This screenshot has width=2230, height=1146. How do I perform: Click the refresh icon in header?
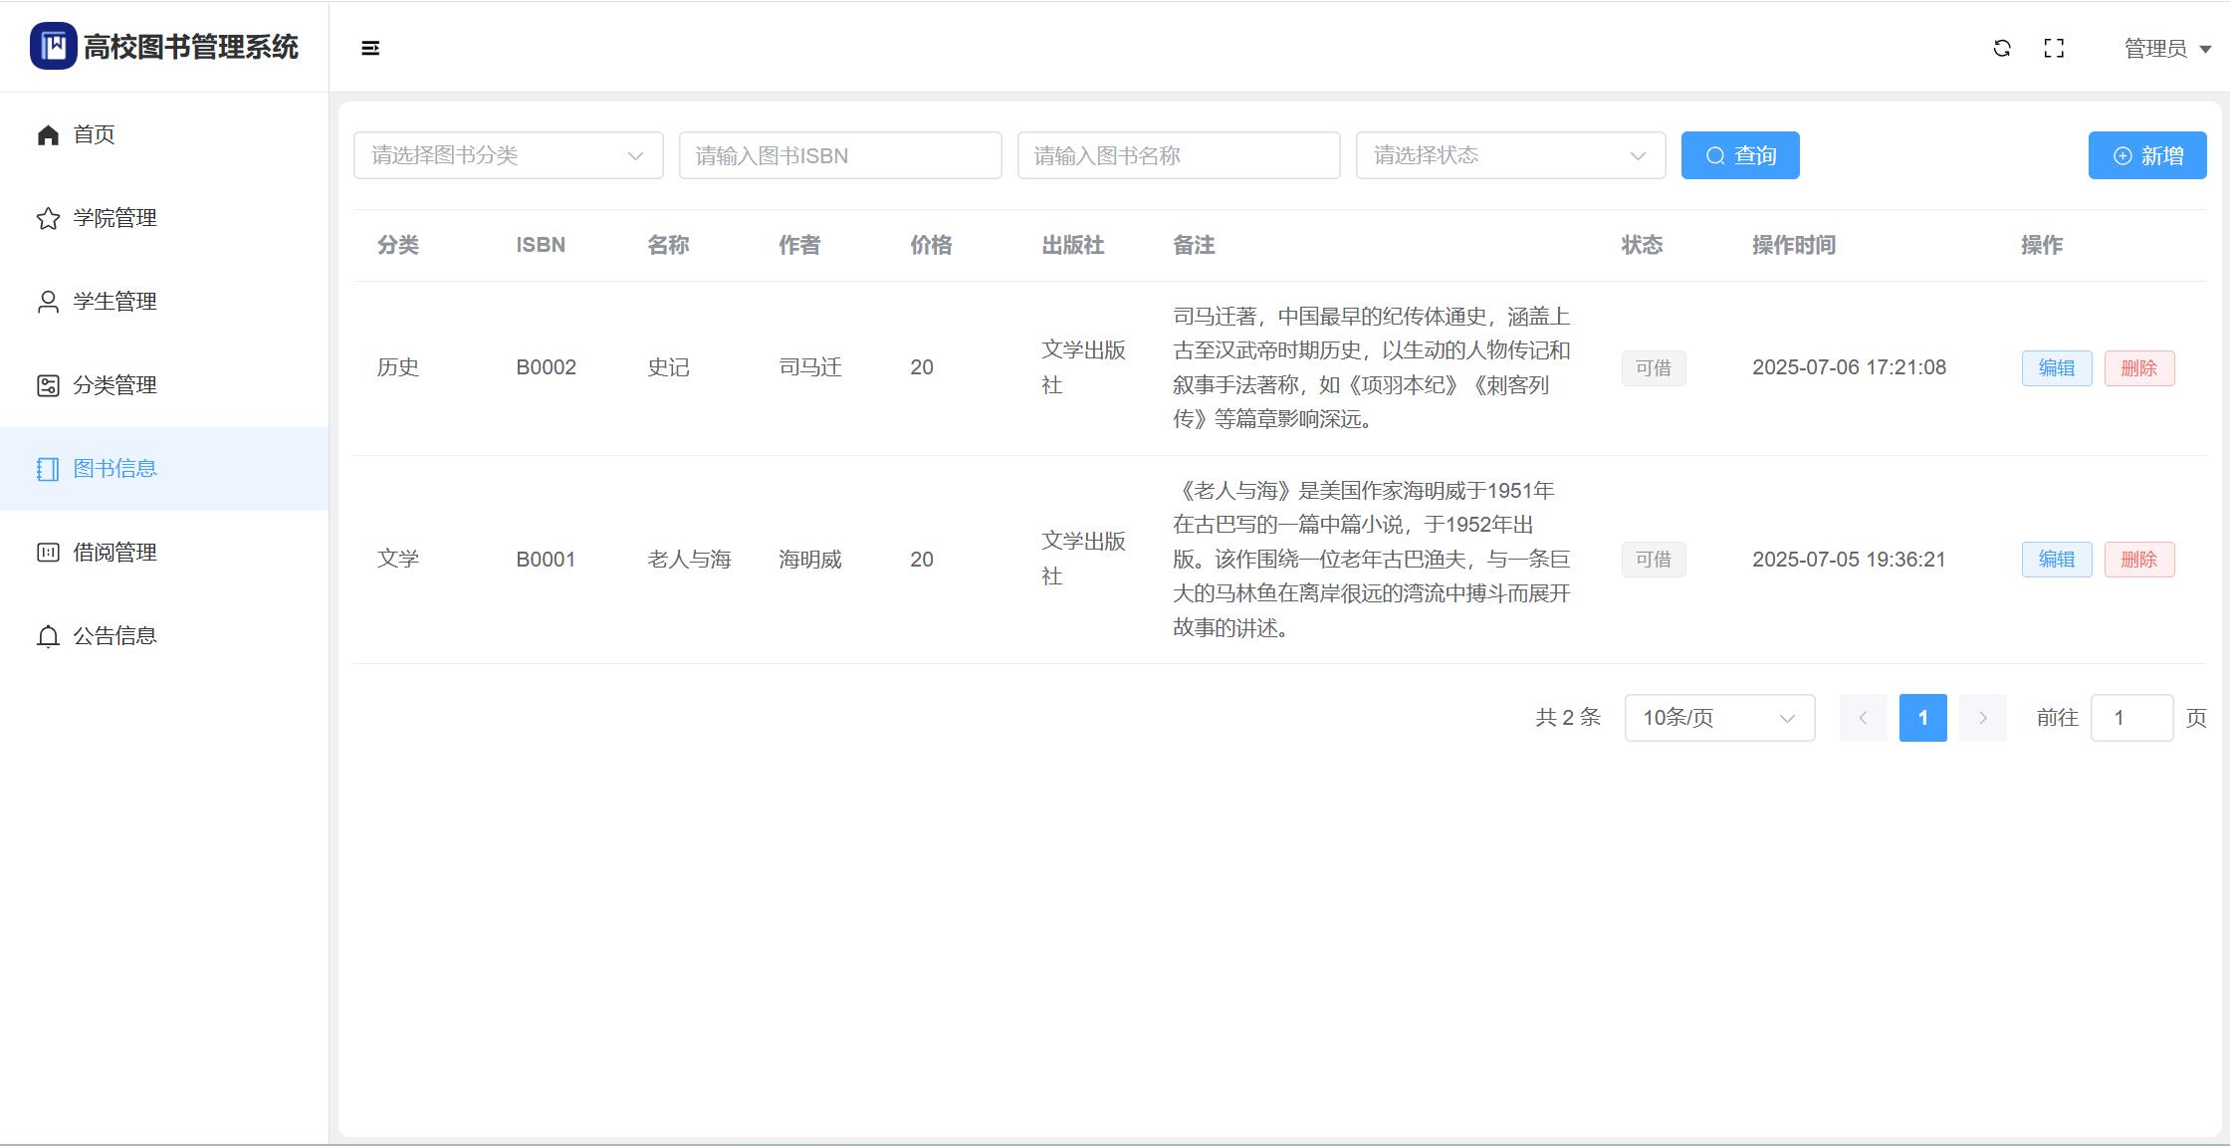point(2002,48)
